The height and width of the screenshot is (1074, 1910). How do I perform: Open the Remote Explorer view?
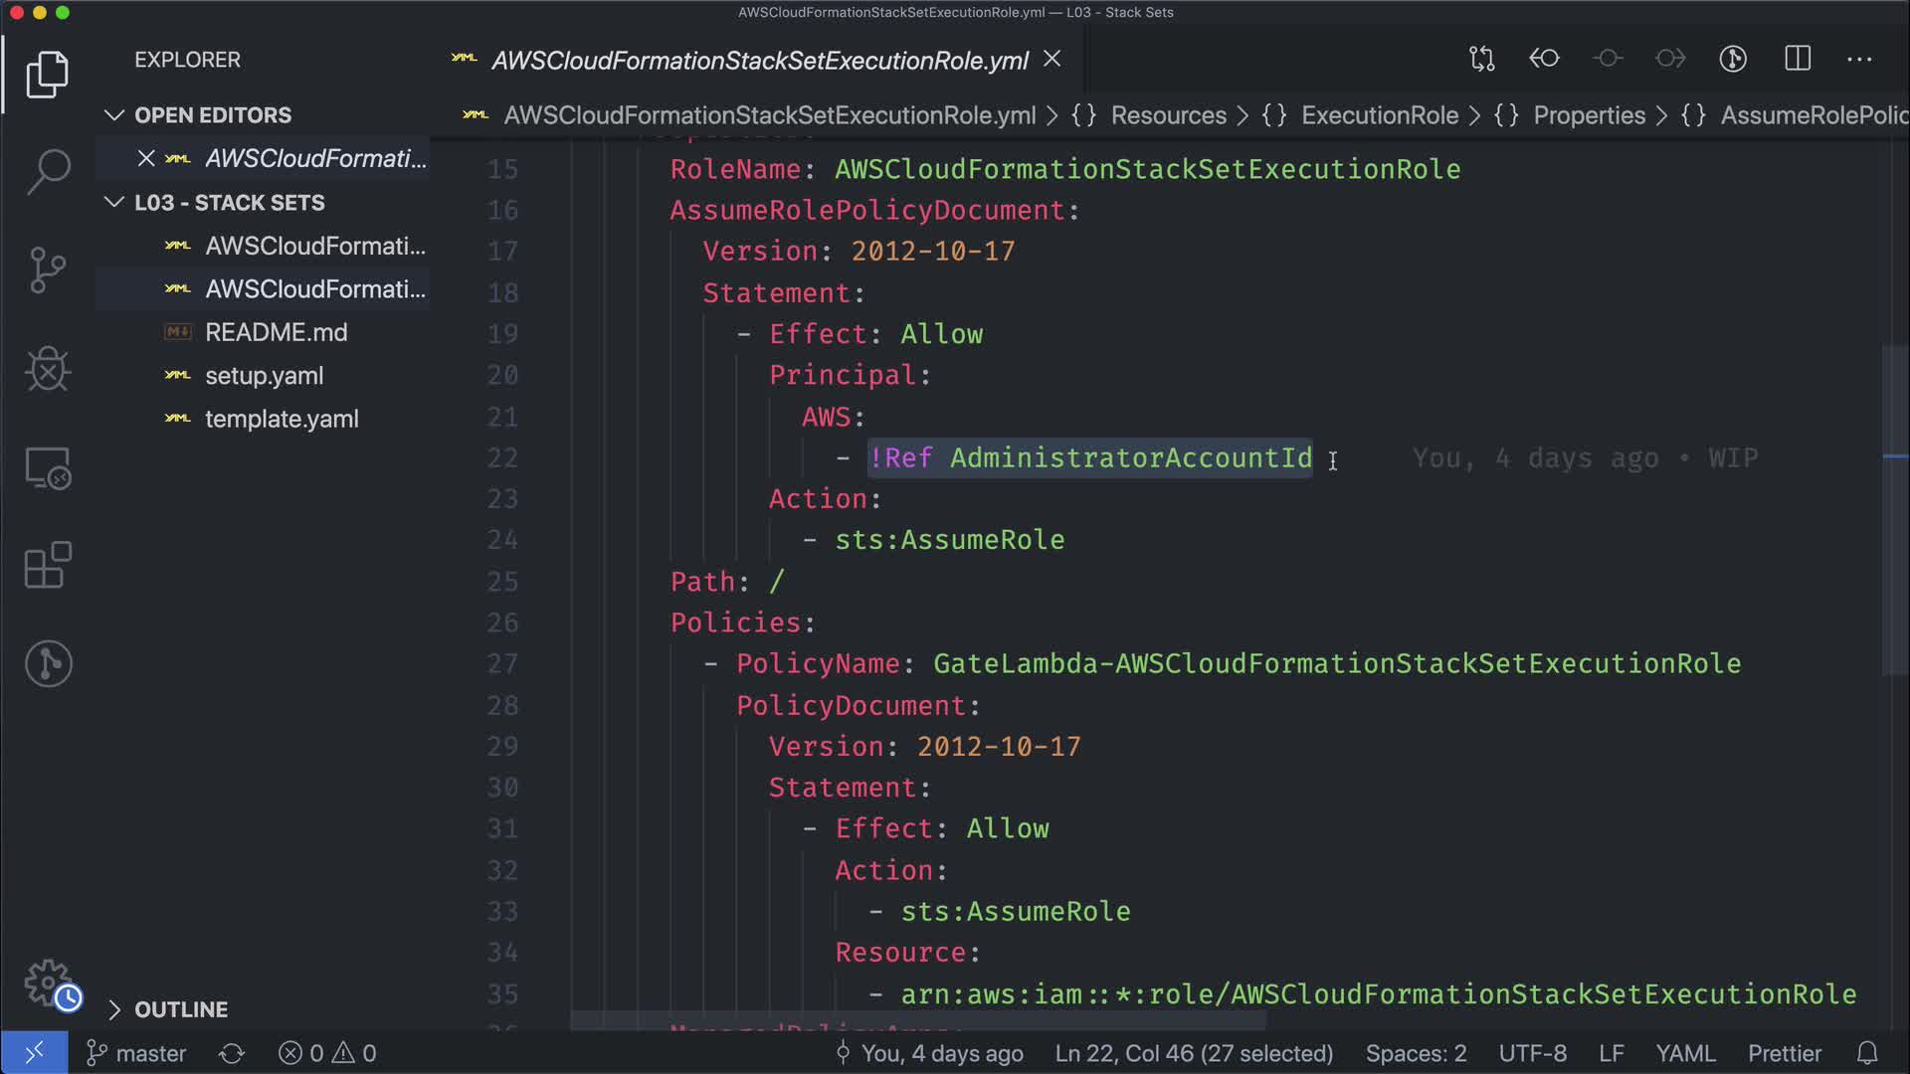(x=48, y=468)
